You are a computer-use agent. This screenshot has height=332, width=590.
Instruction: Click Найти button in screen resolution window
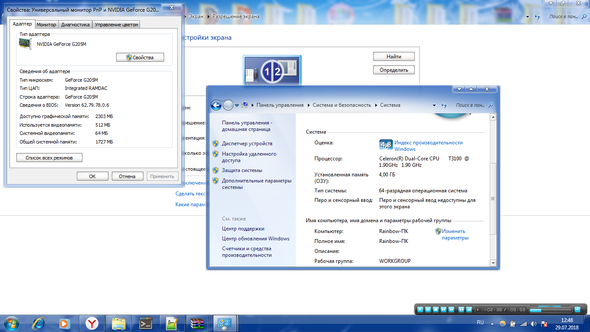[x=394, y=57]
